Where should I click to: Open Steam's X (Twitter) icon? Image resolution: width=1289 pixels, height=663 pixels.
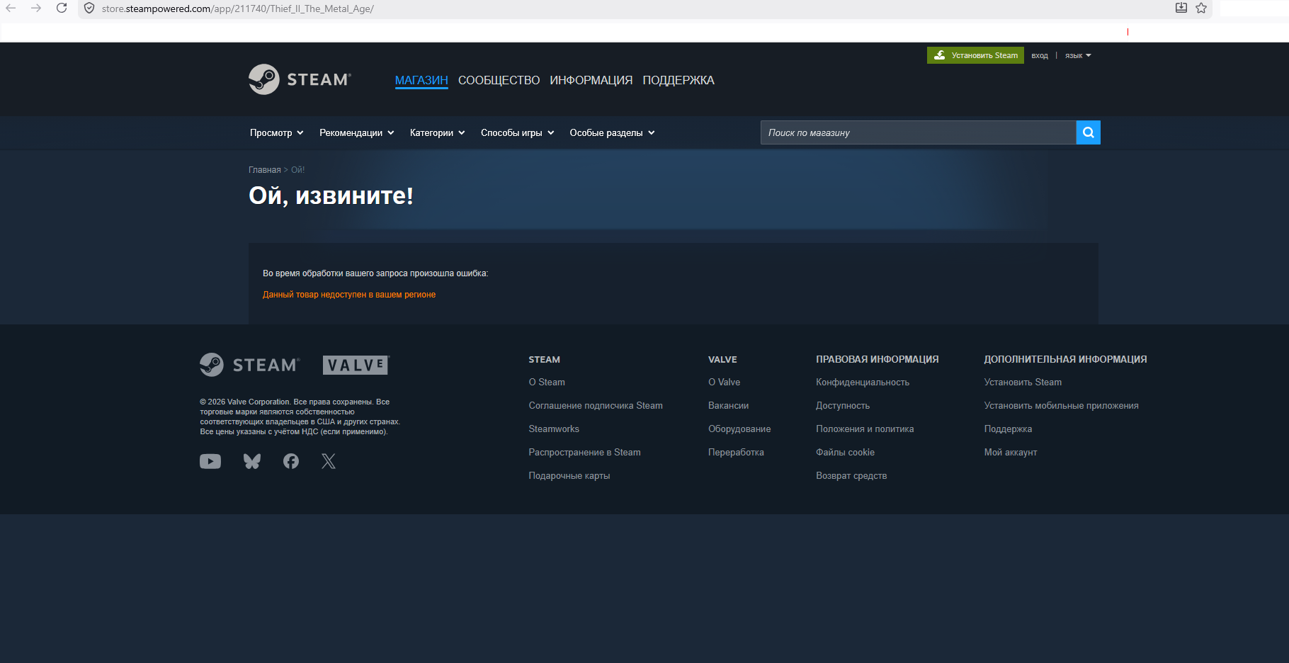[x=329, y=461]
